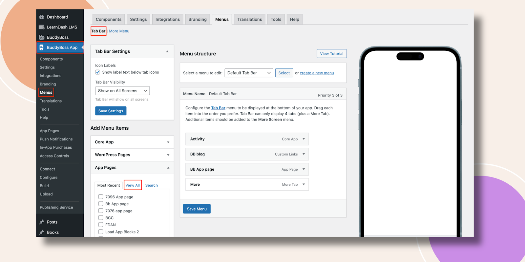This screenshot has height=262, width=525.
Task: Open Translations in the sidebar submenu
Action: 51,101
